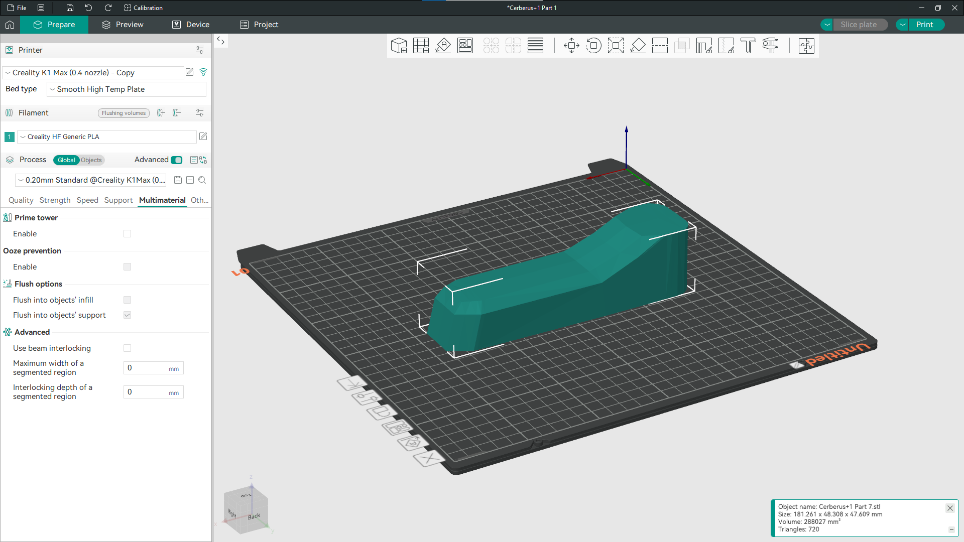Screen dimensions: 964x542
Task: Enable the Prime tower checkbox
Action: pyautogui.click(x=127, y=234)
